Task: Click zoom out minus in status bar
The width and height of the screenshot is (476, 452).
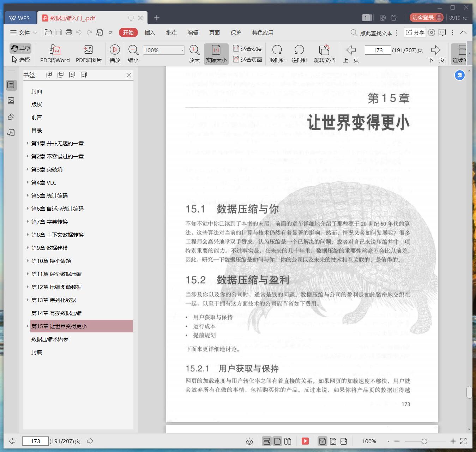Action: [397, 441]
